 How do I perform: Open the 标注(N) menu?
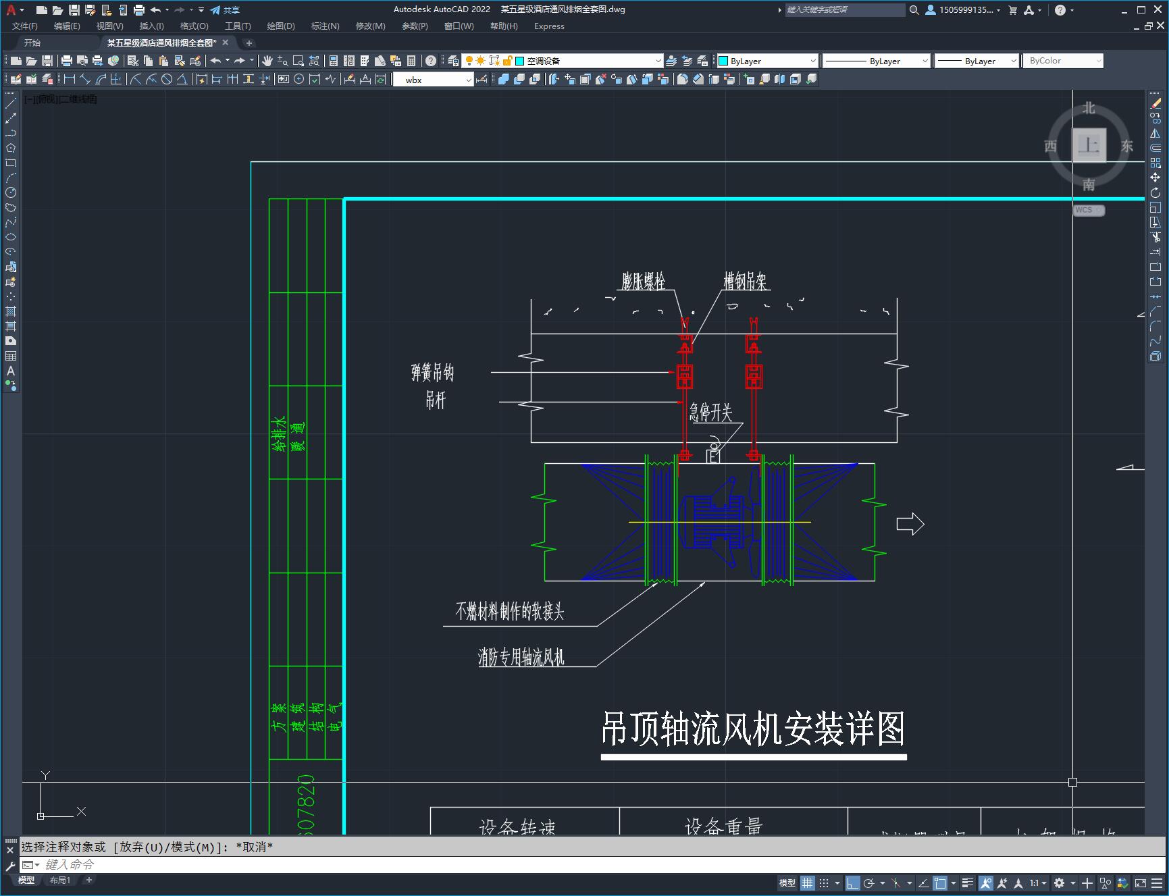pos(325,26)
